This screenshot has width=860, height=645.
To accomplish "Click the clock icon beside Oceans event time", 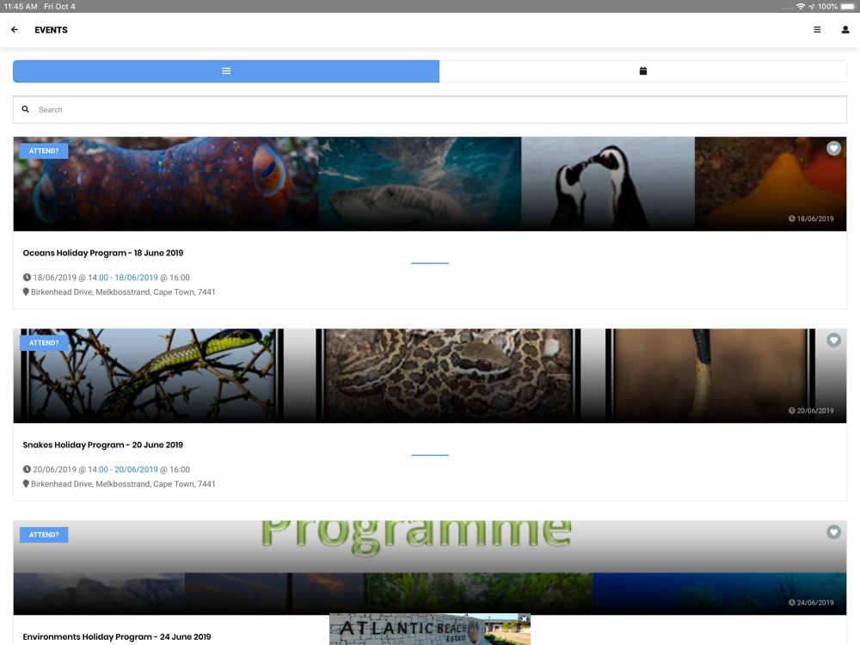I will coord(27,278).
